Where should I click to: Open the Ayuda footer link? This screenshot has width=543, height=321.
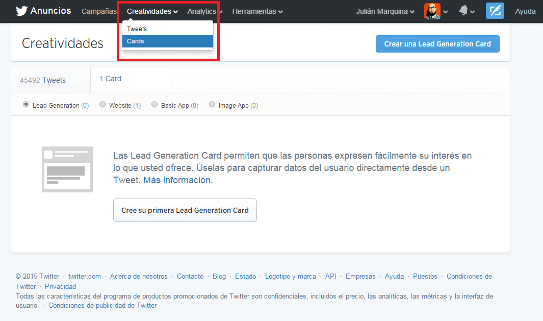tap(394, 276)
